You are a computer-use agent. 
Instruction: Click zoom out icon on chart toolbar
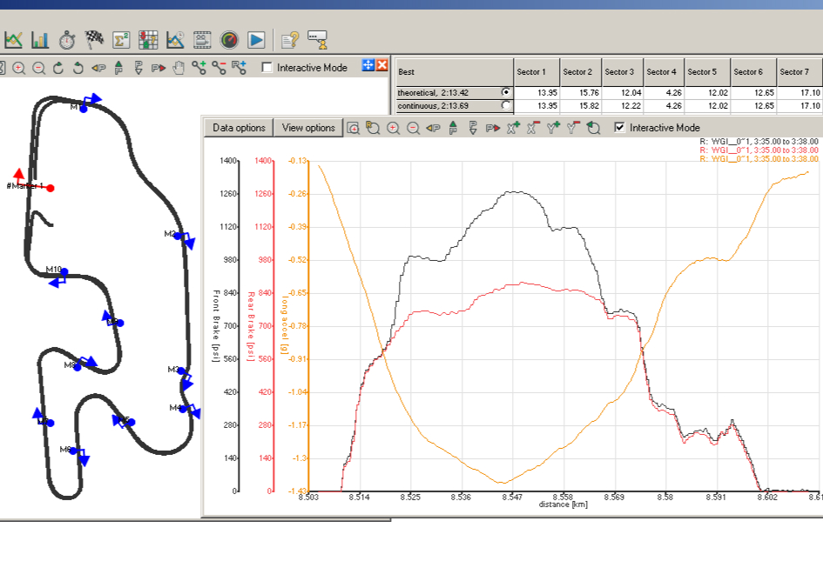pos(413,128)
